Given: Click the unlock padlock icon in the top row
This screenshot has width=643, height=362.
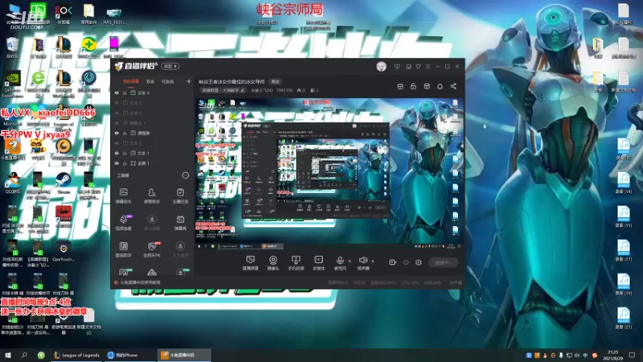Looking at the screenshot, I should (413, 86).
